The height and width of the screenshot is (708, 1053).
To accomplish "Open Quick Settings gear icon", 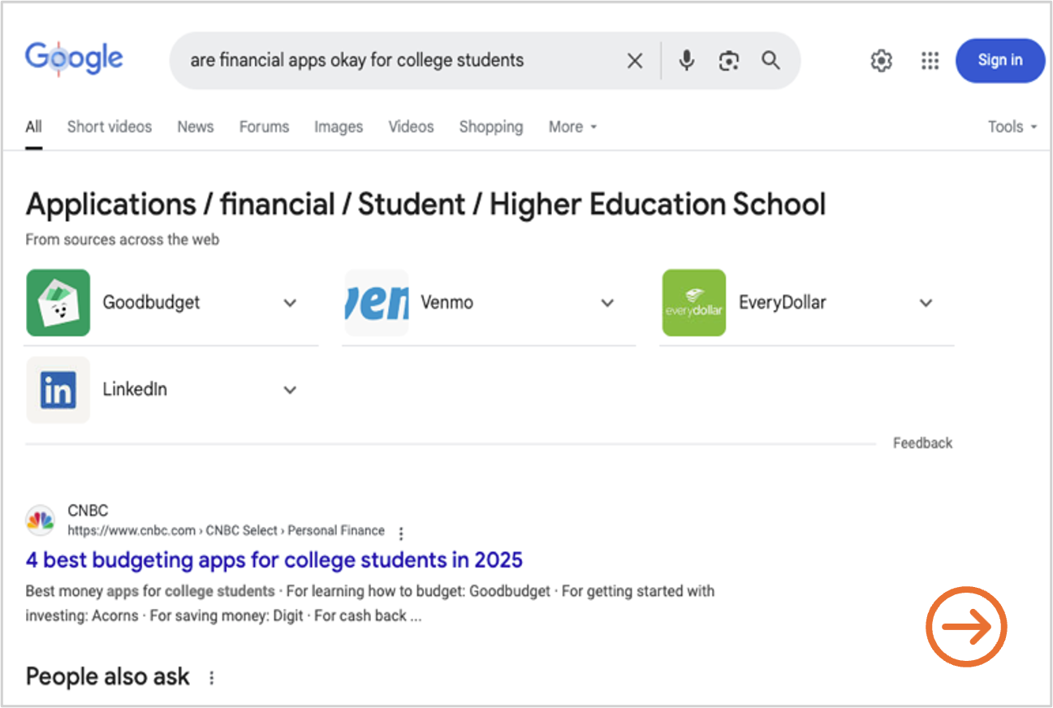I will pos(881,61).
